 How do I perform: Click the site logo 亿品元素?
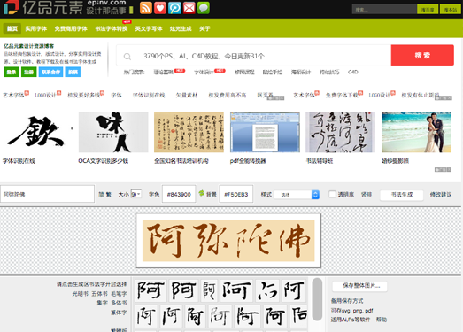click(43, 7)
